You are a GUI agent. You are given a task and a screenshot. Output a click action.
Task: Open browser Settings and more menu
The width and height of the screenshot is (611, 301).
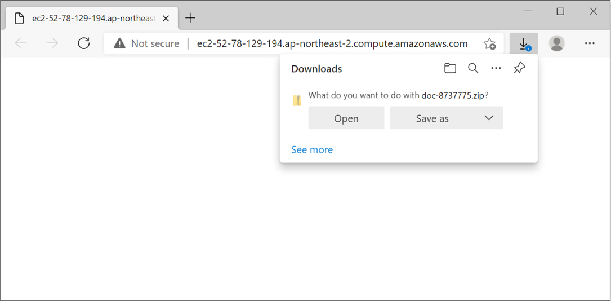(590, 43)
